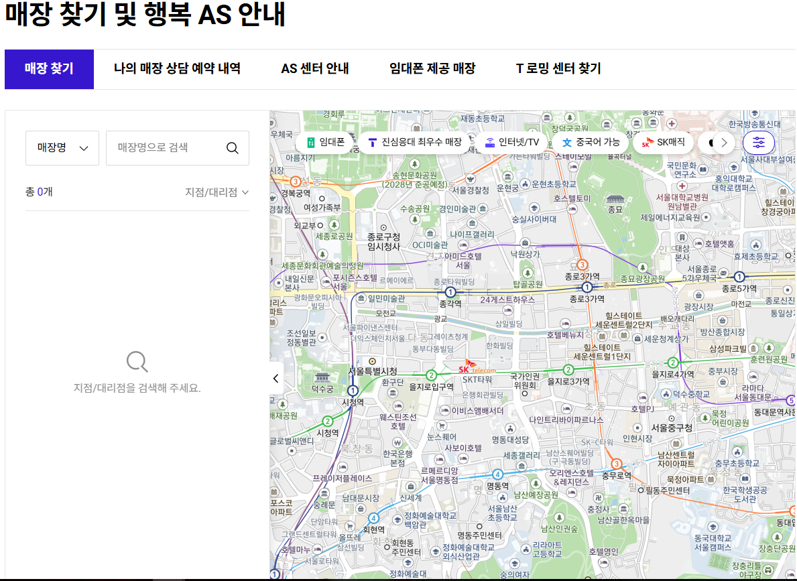797x581 pixels.
Task: Click the 남대문시장 label on map
Action: [361, 498]
